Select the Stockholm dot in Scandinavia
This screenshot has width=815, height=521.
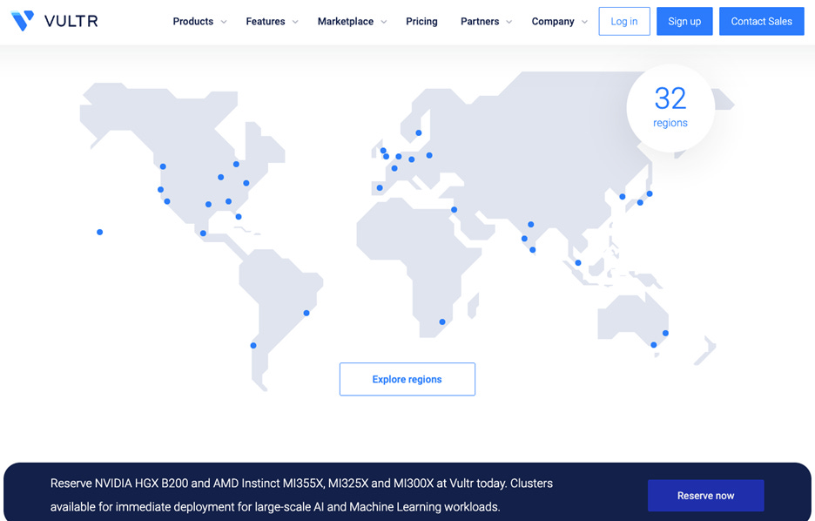pos(419,132)
